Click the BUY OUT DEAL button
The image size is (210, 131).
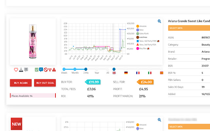click(x=45, y=83)
